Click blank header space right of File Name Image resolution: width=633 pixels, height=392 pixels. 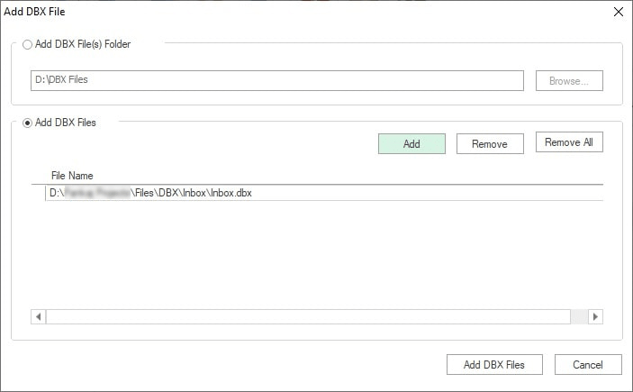[360, 176]
